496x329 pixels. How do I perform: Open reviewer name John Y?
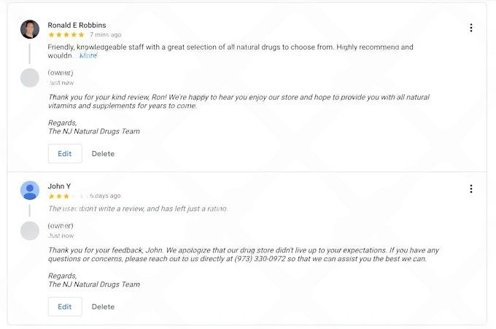(59, 186)
